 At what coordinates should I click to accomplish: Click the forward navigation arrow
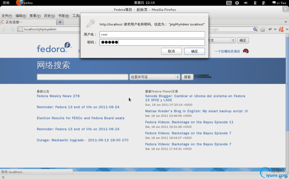click(12, 29)
